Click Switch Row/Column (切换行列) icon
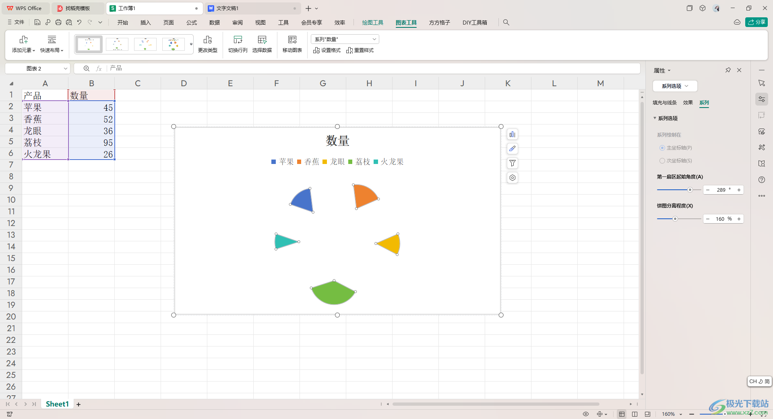The width and height of the screenshot is (773, 419). 238,44
